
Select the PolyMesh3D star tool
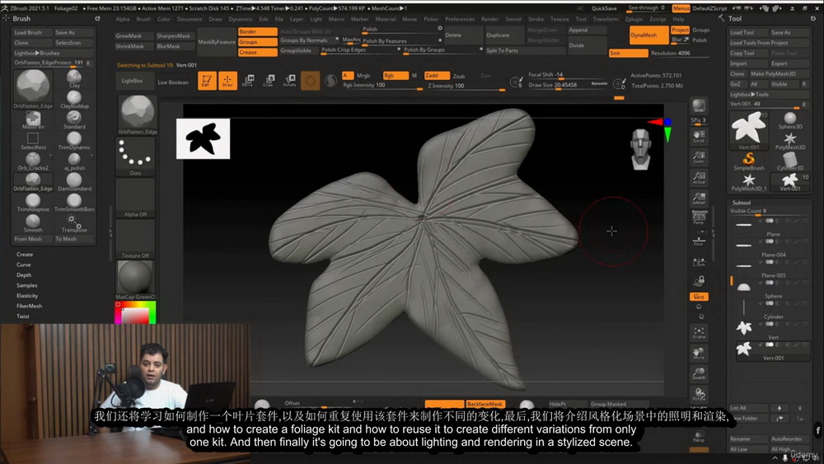790,140
